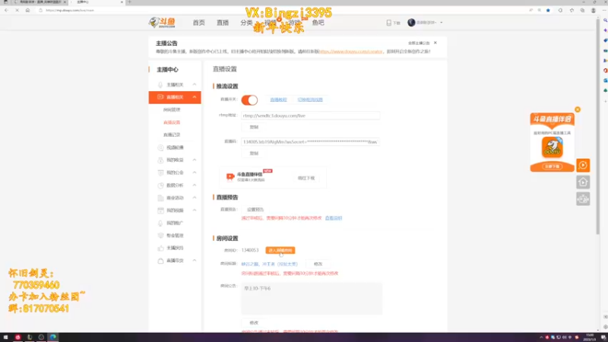Click the gray home icon on right edge

[x=583, y=182]
